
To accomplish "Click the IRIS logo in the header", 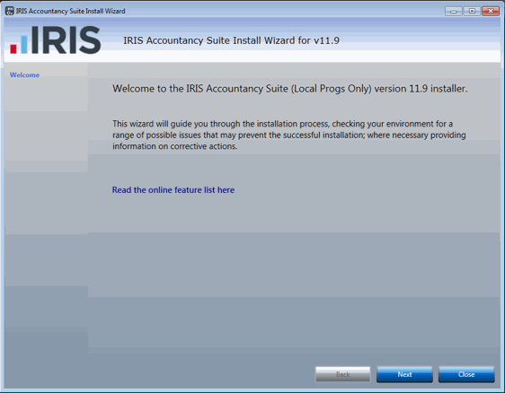I will (x=56, y=39).
